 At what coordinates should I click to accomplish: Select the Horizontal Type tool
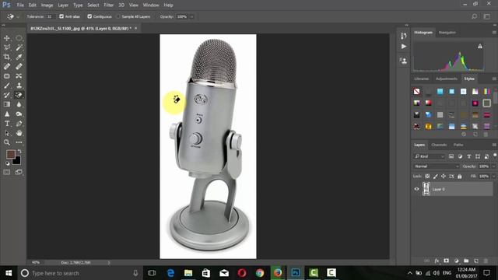[x=7, y=124]
